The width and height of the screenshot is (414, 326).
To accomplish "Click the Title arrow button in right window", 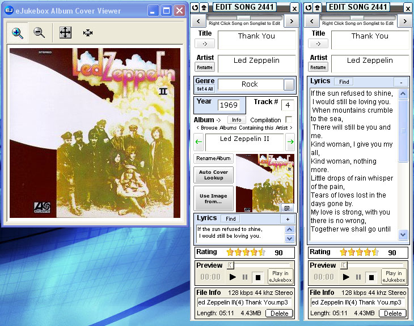I will click(x=318, y=44).
